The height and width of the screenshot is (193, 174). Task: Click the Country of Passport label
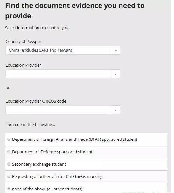(24, 42)
